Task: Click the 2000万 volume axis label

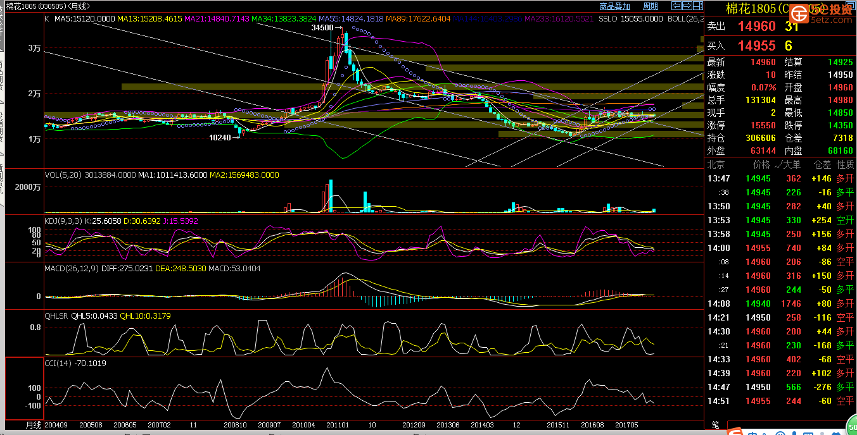Action: pos(29,187)
